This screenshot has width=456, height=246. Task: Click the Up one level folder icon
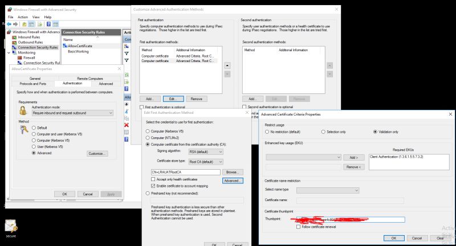point(25,24)
